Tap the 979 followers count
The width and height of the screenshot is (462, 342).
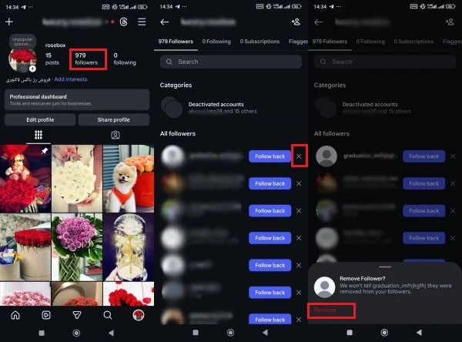[x=85, y=59]
